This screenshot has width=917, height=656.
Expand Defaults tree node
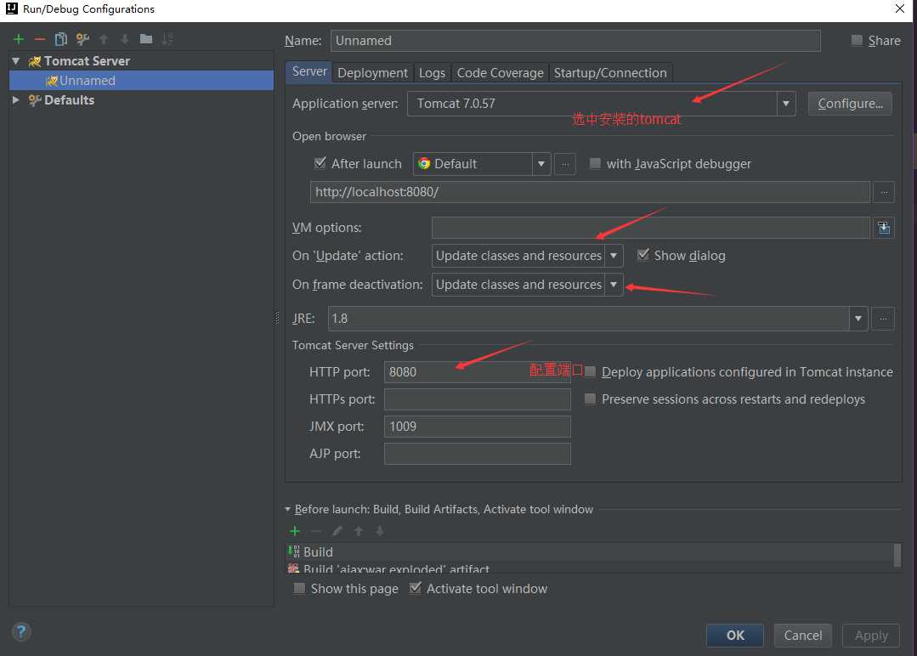16,100
